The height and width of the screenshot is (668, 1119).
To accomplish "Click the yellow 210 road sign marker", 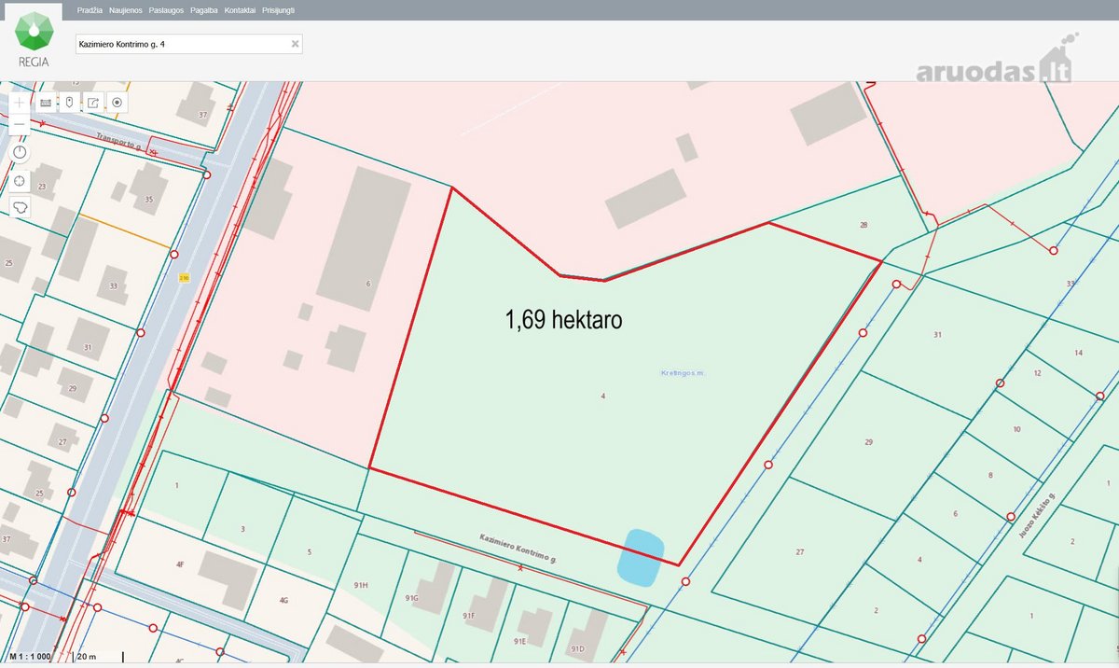I will pyautogui.click(x=184, y=278).
